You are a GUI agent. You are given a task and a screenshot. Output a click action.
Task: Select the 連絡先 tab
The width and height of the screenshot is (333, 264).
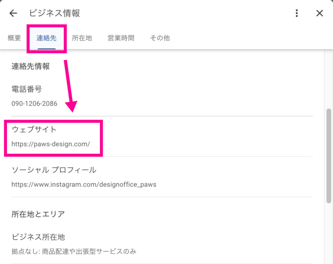(x=47, y=38)
